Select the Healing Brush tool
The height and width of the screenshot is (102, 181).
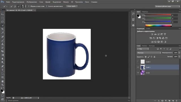click(x=3, y=37)
